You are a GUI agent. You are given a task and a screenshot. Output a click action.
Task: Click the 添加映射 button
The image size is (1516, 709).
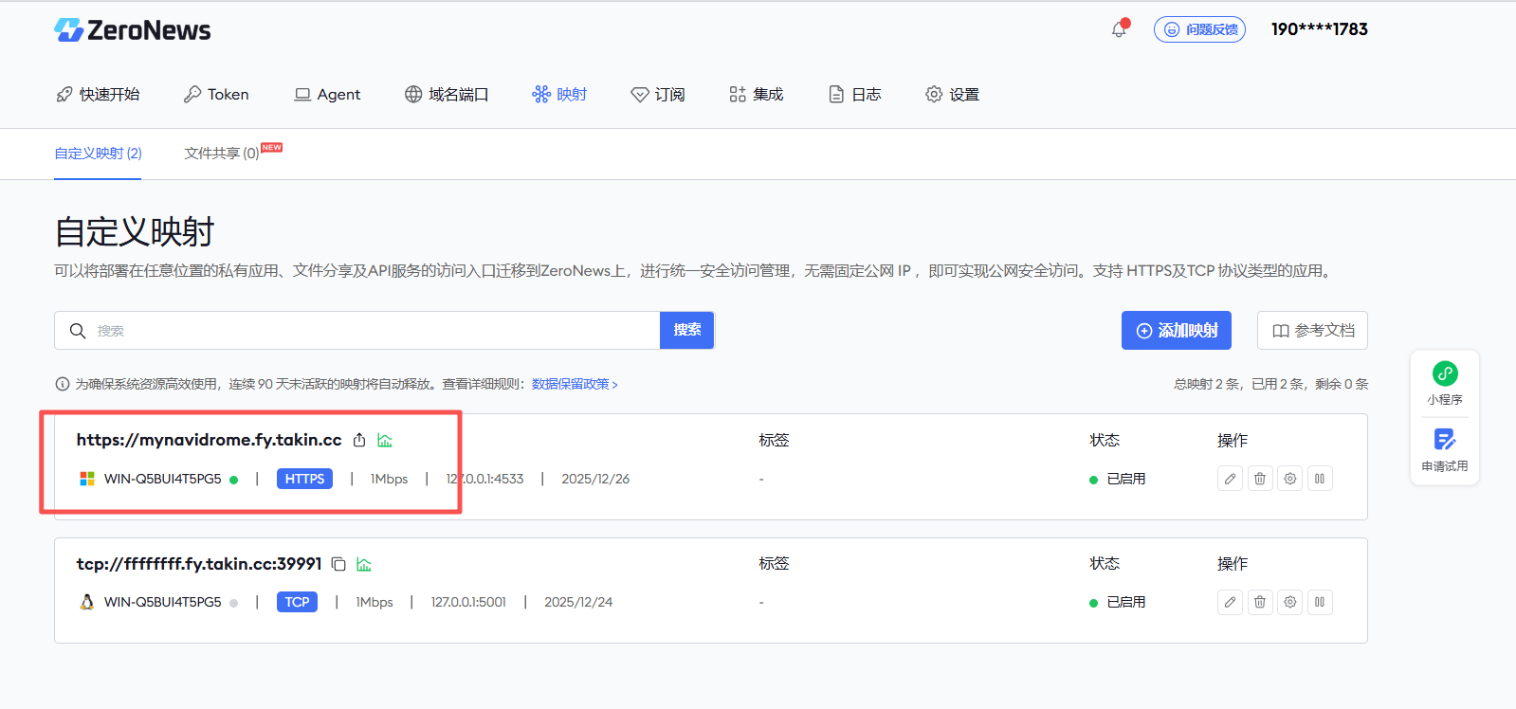click(x=1177, y=330)
